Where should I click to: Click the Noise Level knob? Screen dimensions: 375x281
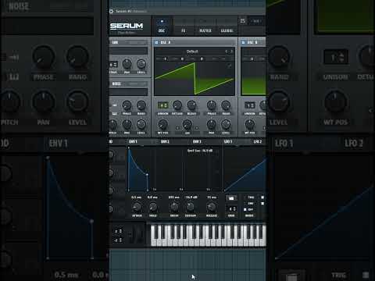pos(141,124)
